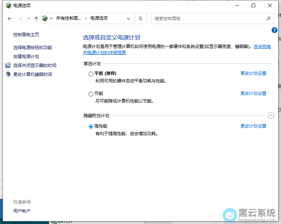Click the search magnifier icon

tap(268, 18)
